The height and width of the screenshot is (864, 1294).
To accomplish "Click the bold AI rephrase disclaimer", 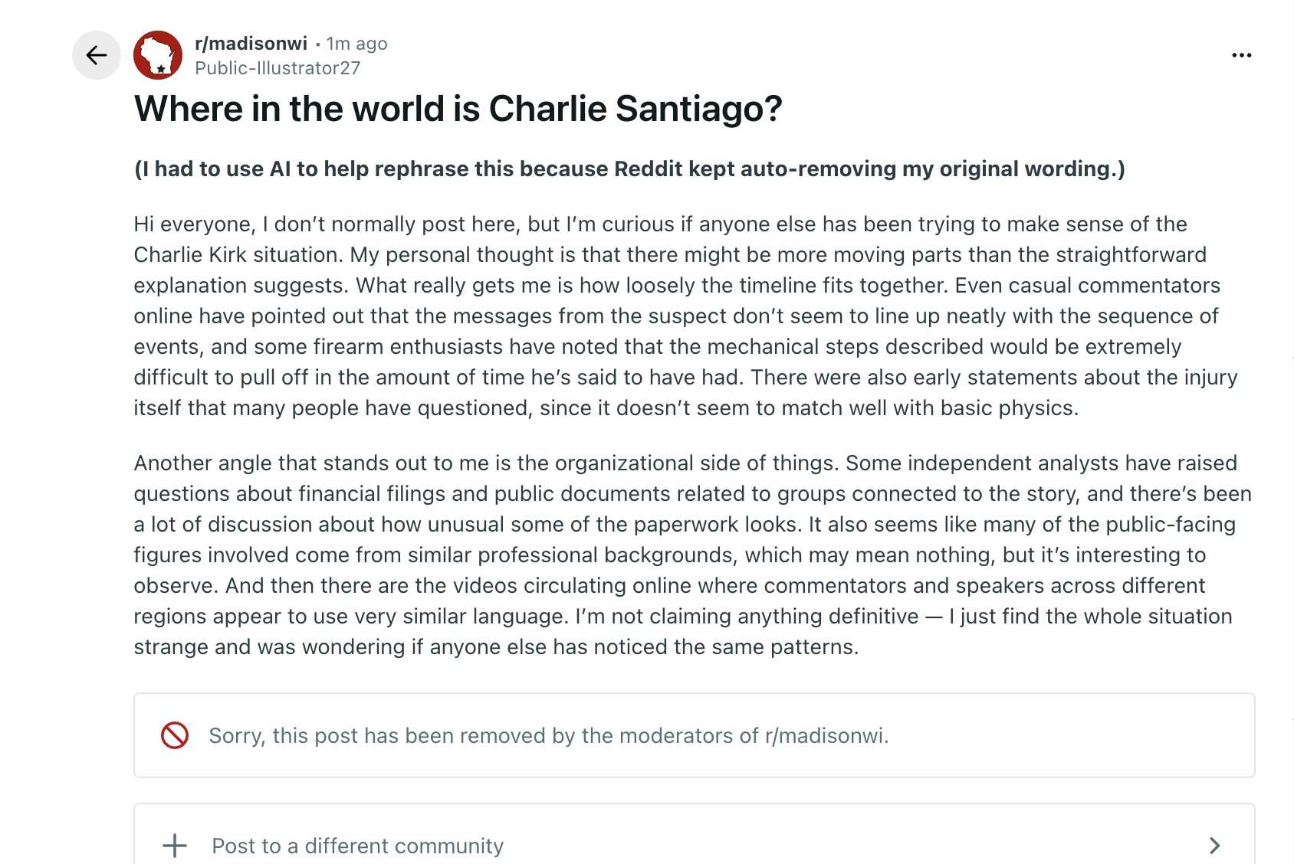I will [x=629, y=169].
